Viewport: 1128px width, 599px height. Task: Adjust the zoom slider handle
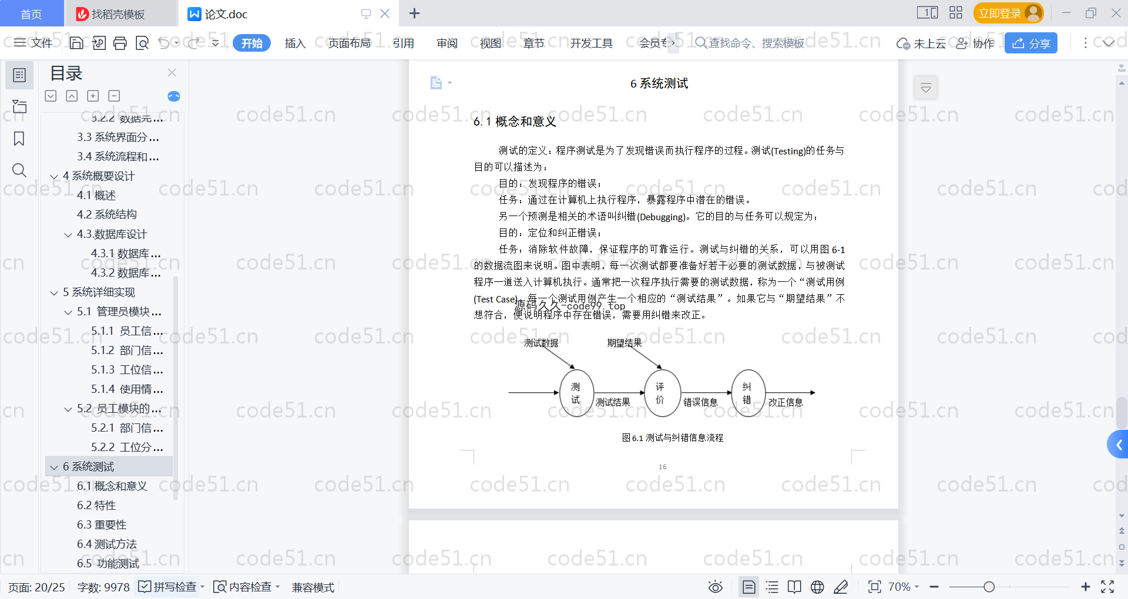point(989,587)
